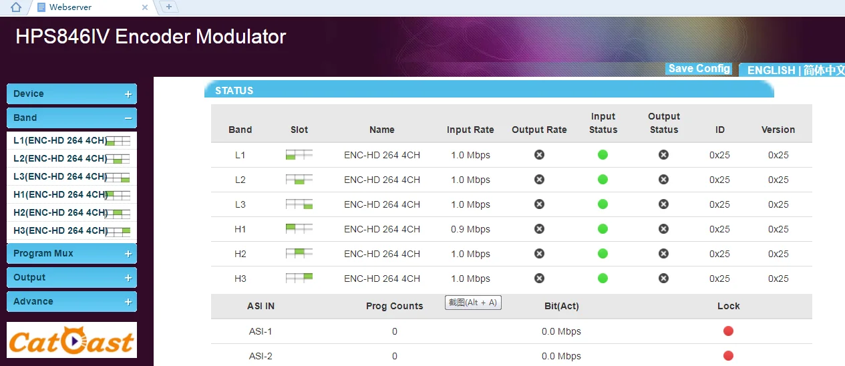Close the Webserver tab
The width and height of the screenshot is (845, 366).
145,7
